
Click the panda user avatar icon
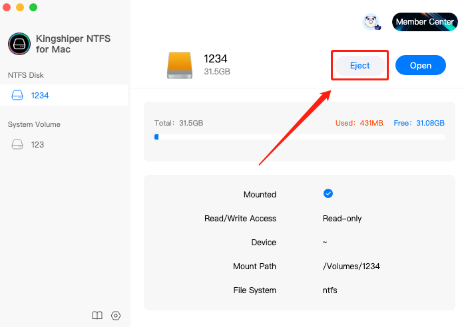pyautogui.click(x=371, y=22)
